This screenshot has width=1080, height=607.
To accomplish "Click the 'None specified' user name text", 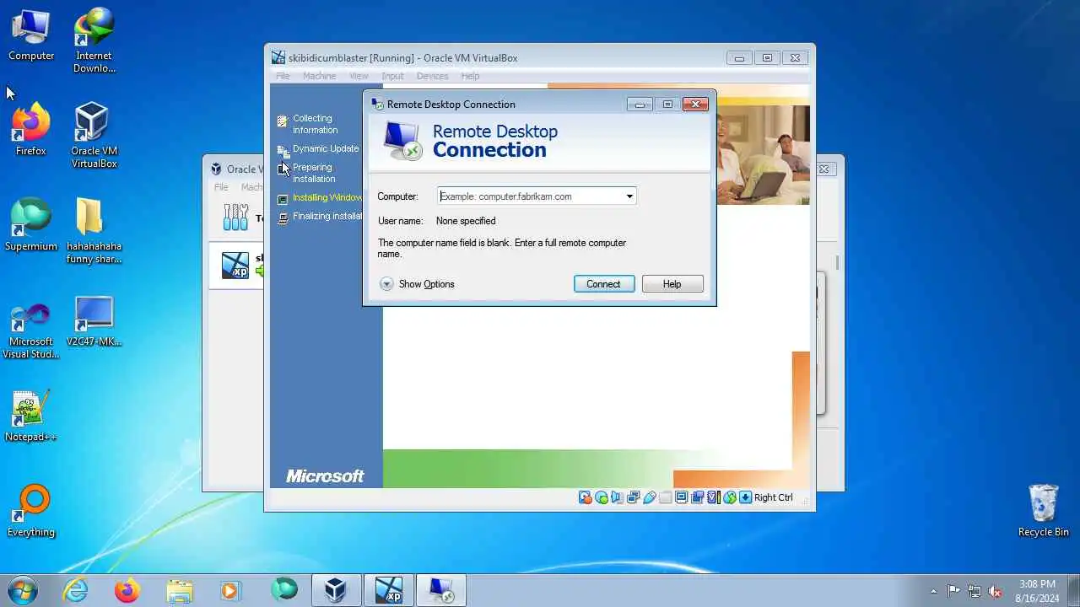I will click(466, 221).
